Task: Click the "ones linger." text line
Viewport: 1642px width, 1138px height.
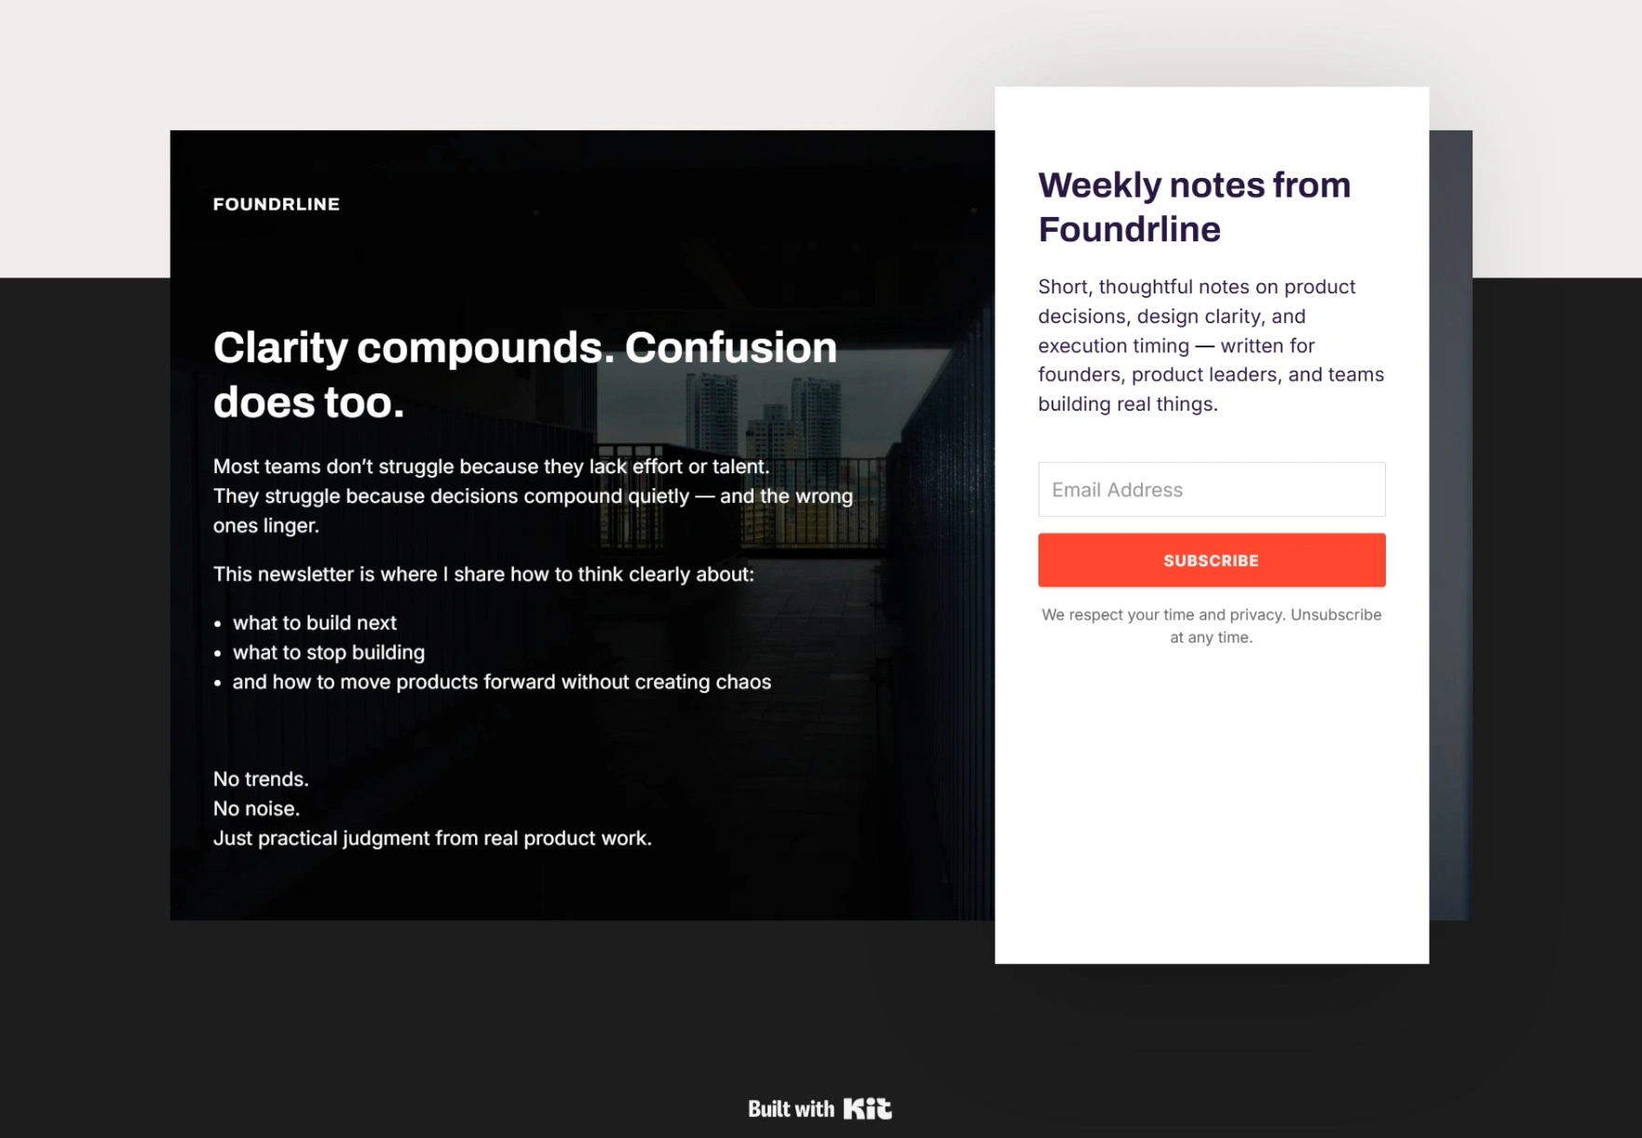Action: [x=266, y=526]
